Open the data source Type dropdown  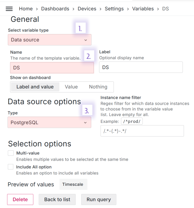tap(49, 122)
